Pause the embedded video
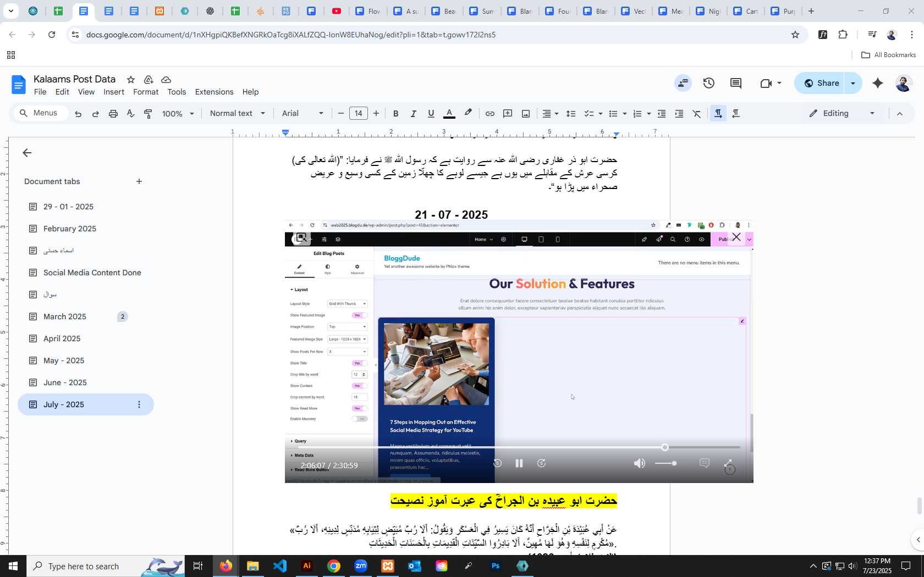 519,463
